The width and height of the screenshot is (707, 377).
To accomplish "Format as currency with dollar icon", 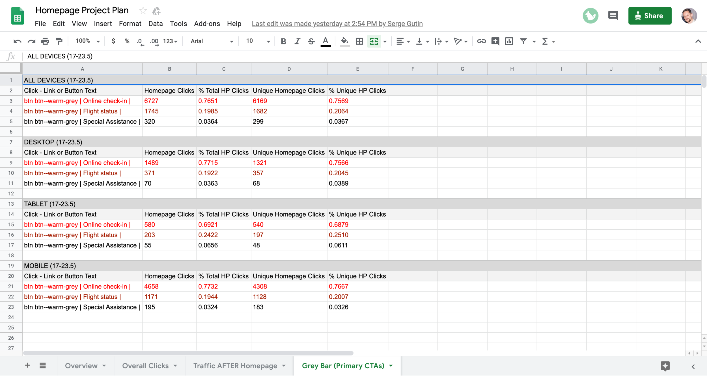I will [113, 41].
